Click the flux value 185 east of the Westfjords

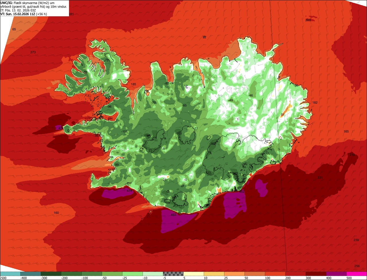[x=133, y=84]
